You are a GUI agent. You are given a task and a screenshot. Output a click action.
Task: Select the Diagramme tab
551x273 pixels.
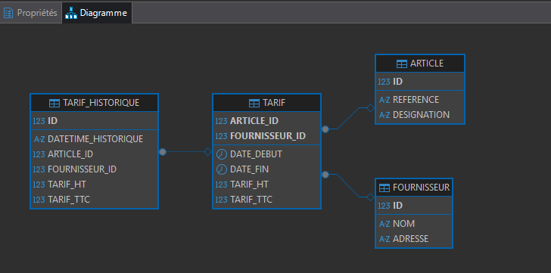click(x=97, y=13)
